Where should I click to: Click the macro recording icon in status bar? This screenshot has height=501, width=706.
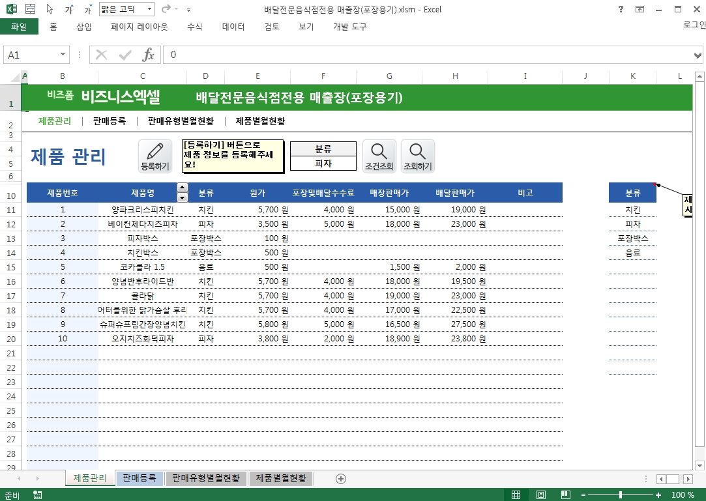click(x=37, y=495)
